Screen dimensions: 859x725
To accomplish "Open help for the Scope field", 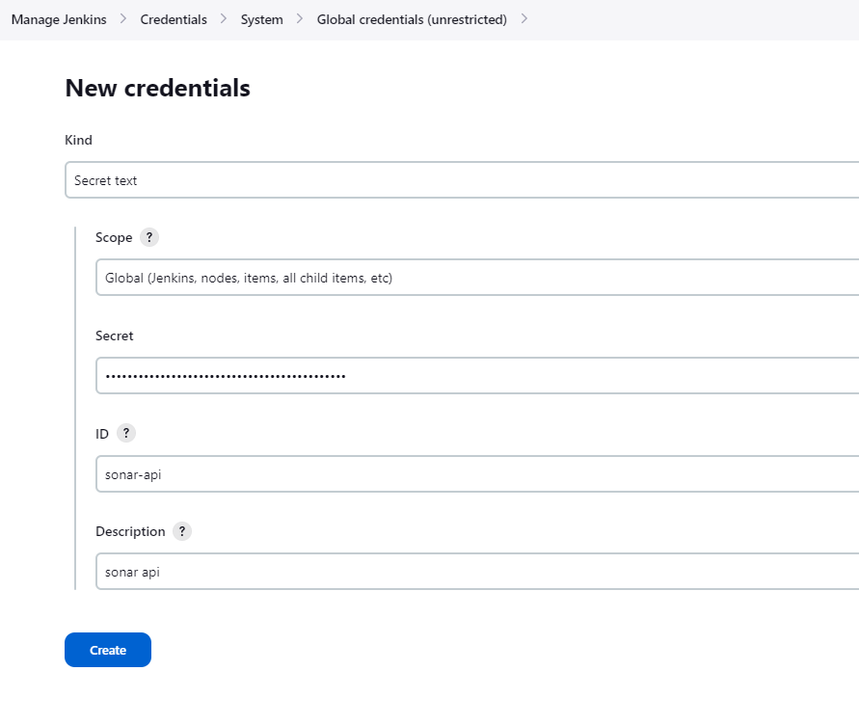I will coord(149,237).
